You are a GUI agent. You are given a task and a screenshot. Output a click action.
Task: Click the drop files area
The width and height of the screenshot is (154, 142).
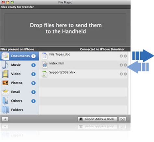(x=65, y=28)
